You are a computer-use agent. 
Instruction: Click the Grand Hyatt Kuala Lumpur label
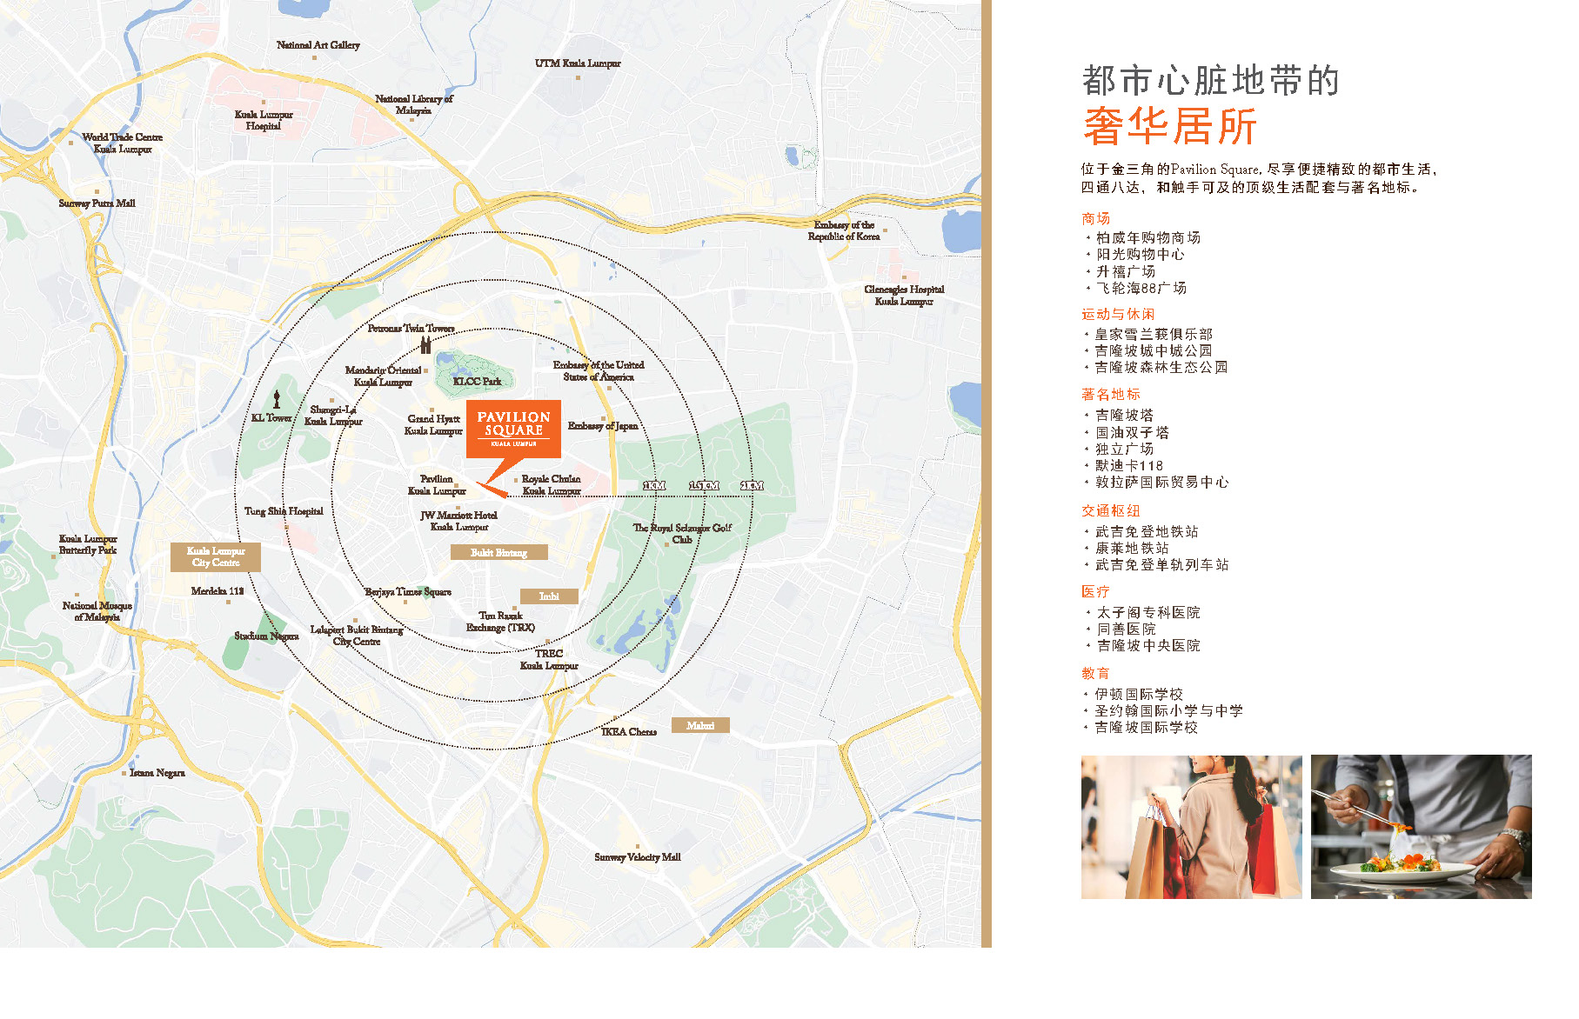pyautogui.click(x=433, y=425)
